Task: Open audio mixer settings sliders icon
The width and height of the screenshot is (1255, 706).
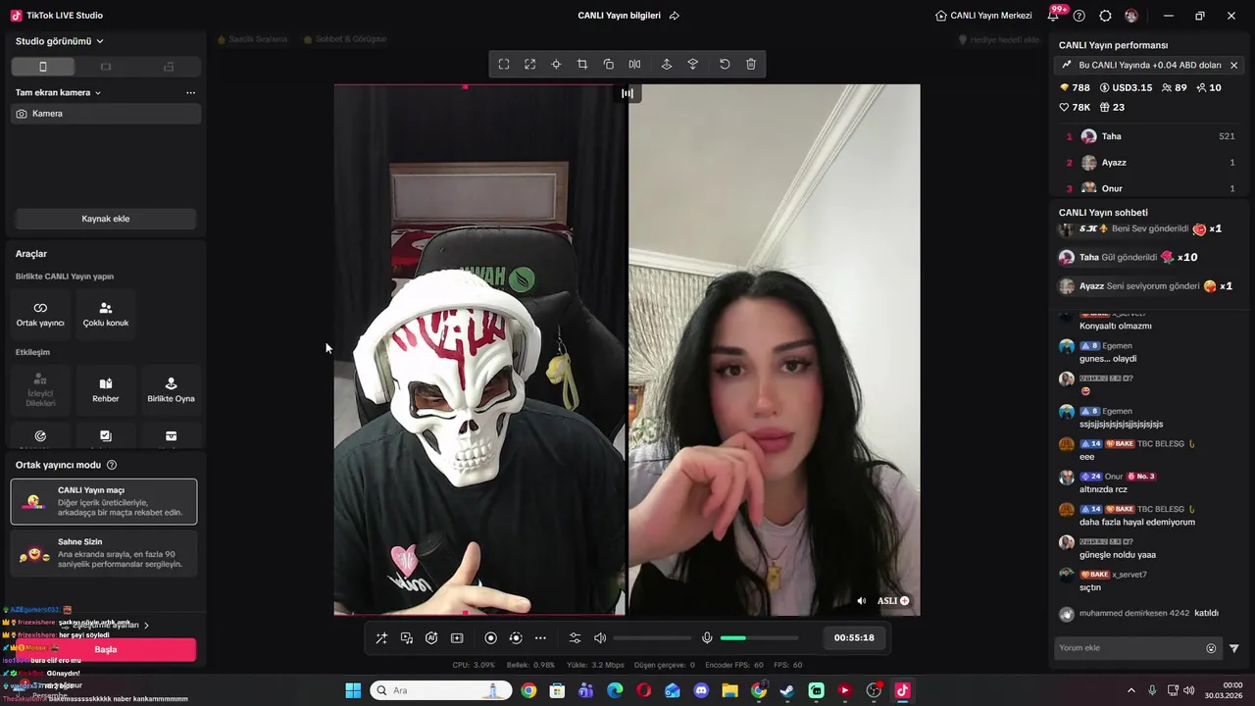Action: click(x=576, y=637)
